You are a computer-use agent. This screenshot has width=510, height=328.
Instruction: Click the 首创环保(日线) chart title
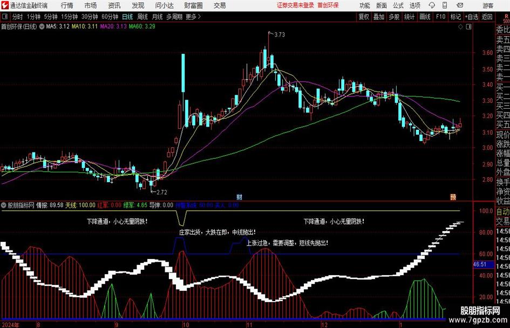(x=19, y=26)
